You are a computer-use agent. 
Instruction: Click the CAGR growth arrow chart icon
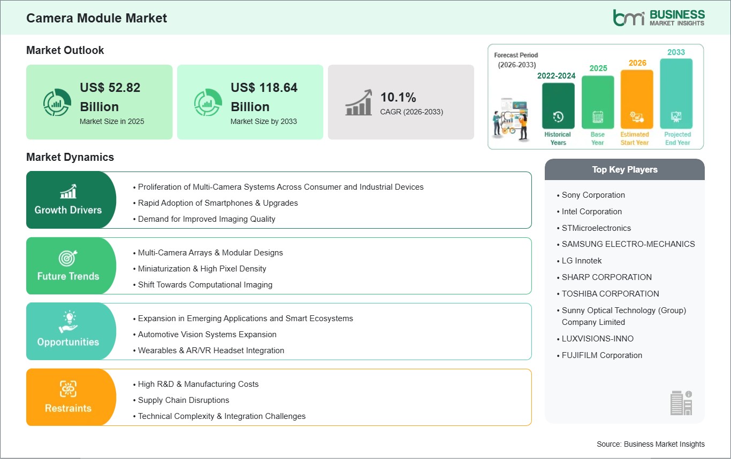point(359,103)
